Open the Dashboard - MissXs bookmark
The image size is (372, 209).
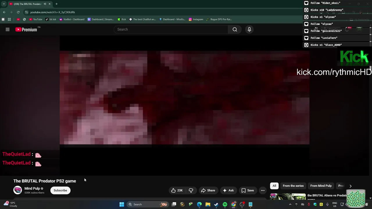172,19
